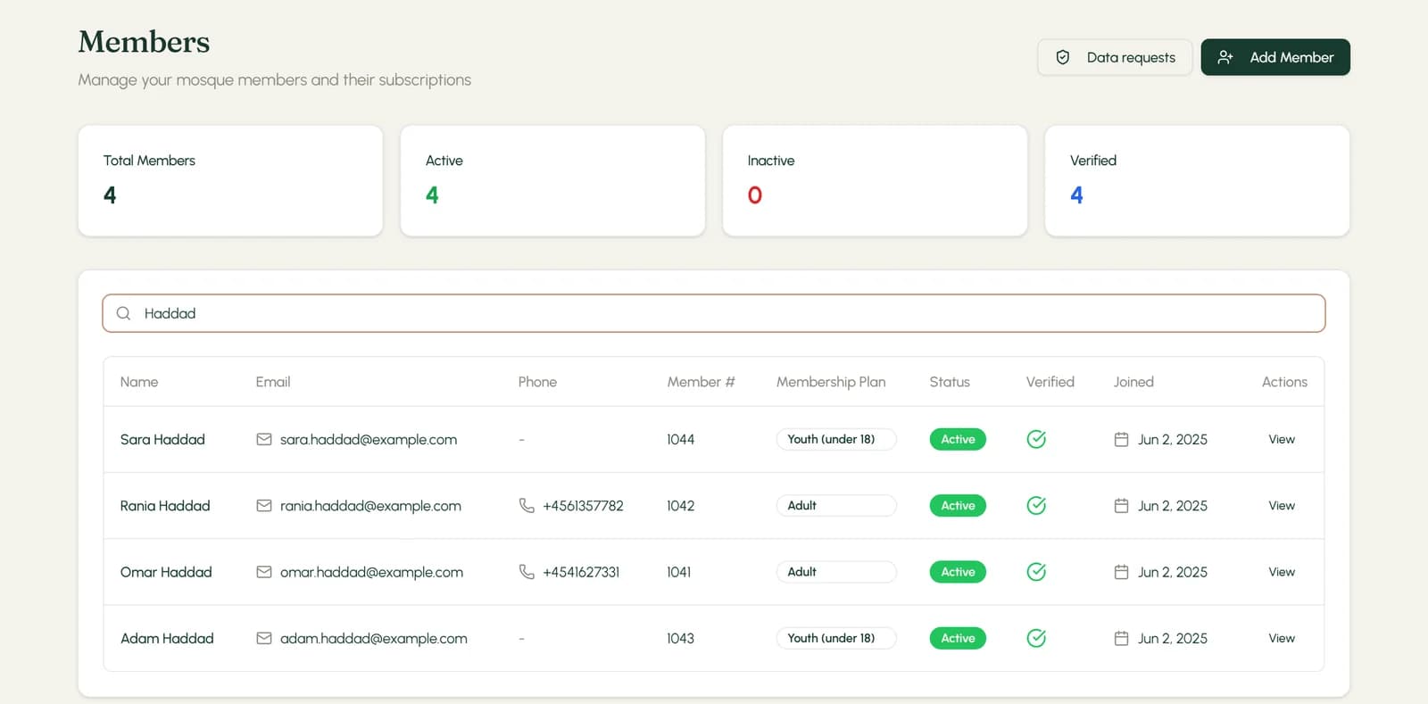
Task: Click the phone icon next to +4561357782
Action: (527, 505)
